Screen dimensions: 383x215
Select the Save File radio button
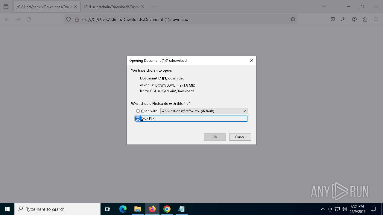click(138, 119)
